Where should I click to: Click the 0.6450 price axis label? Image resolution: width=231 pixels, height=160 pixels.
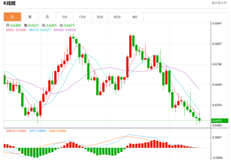(217, 125)
